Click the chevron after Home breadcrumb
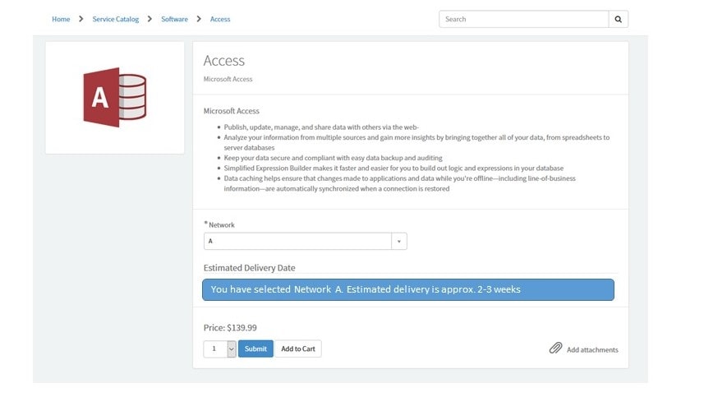Viewport: 704px width, 397px height. click(81, 19)
